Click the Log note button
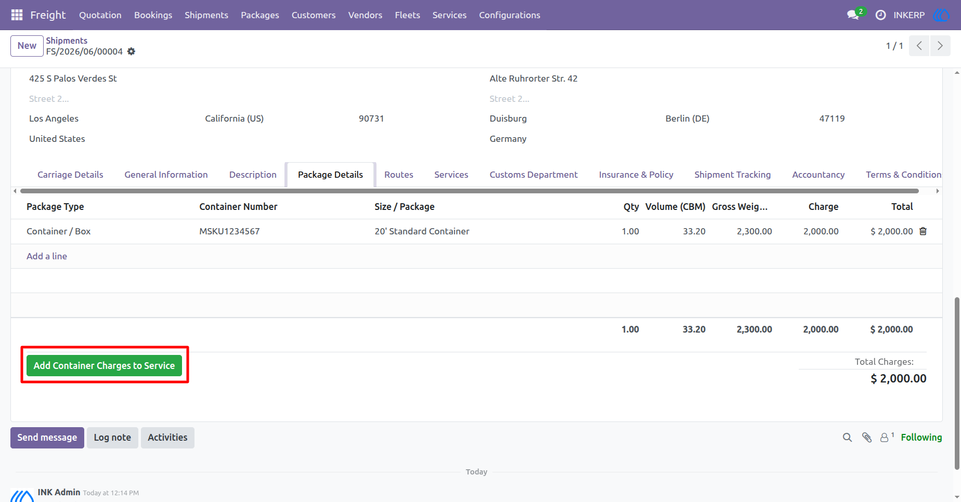 point(112,438)
